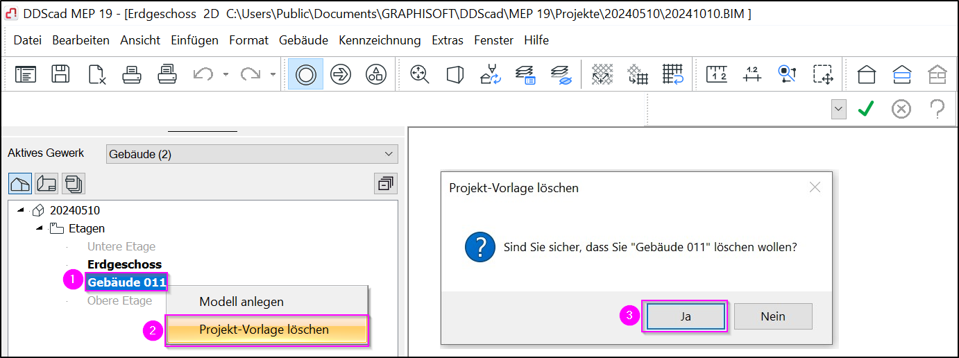This screenshot has width=959, height=358.
Task: Open the project properties list icon
Action: [x=26, y=74]
